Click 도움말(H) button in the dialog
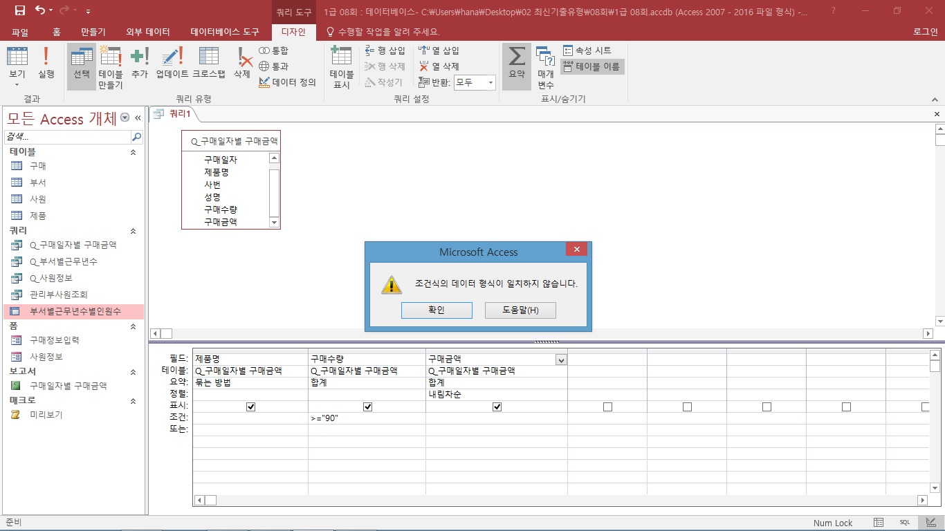The height and width of the screenshot is (531, 945). point(520,310)
